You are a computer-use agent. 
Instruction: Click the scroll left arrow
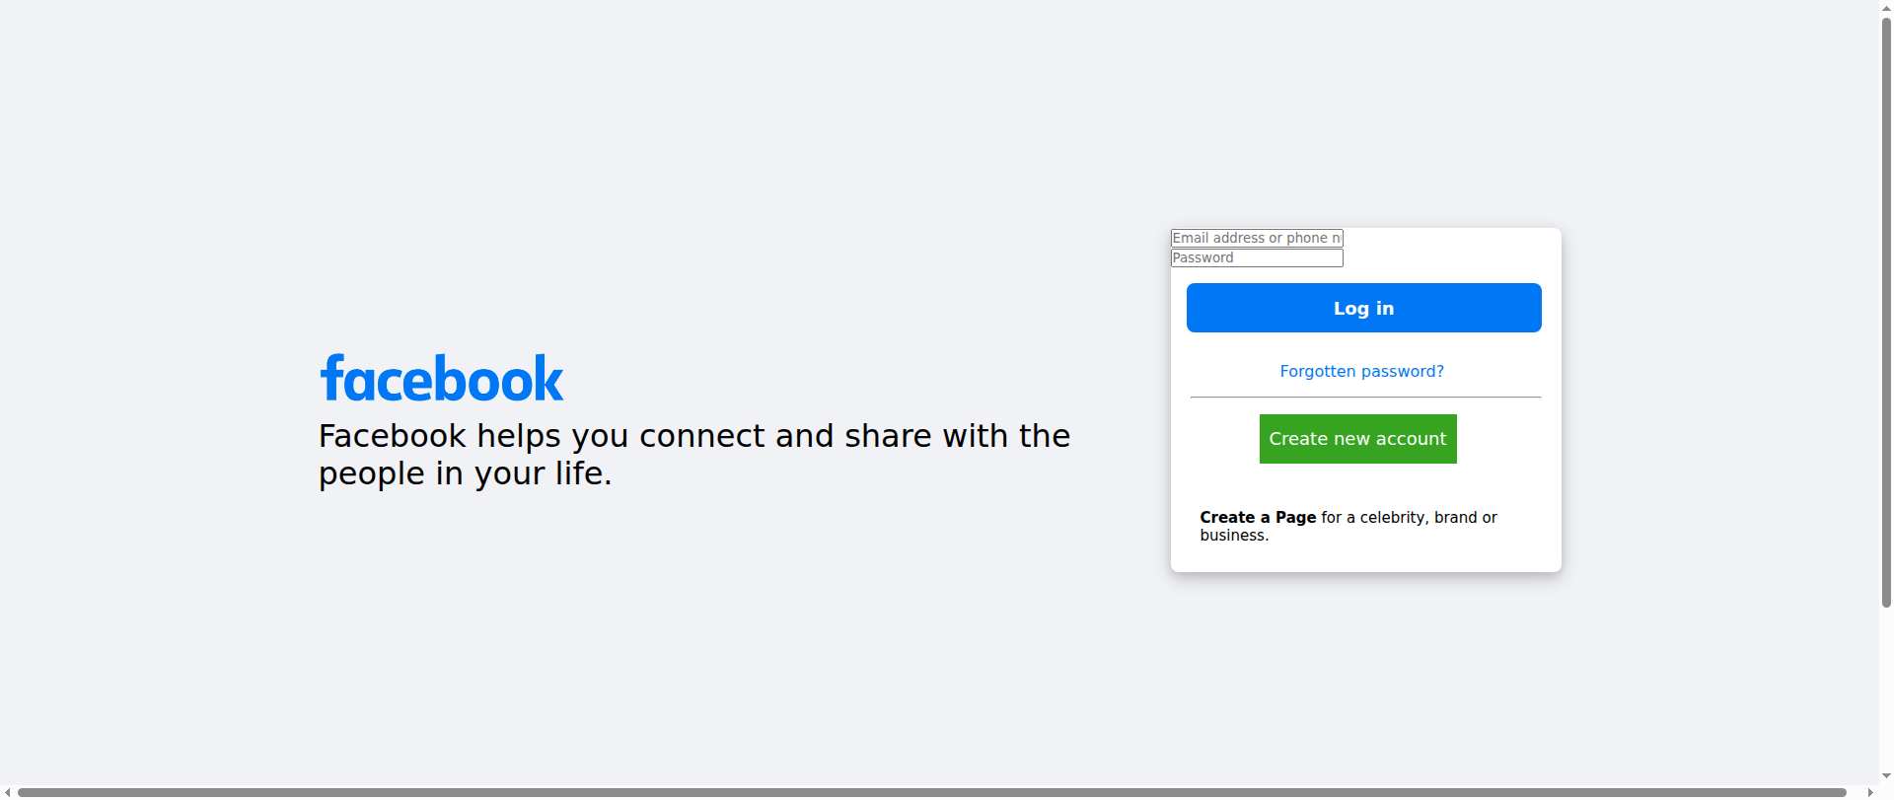(x=8, y=792)
